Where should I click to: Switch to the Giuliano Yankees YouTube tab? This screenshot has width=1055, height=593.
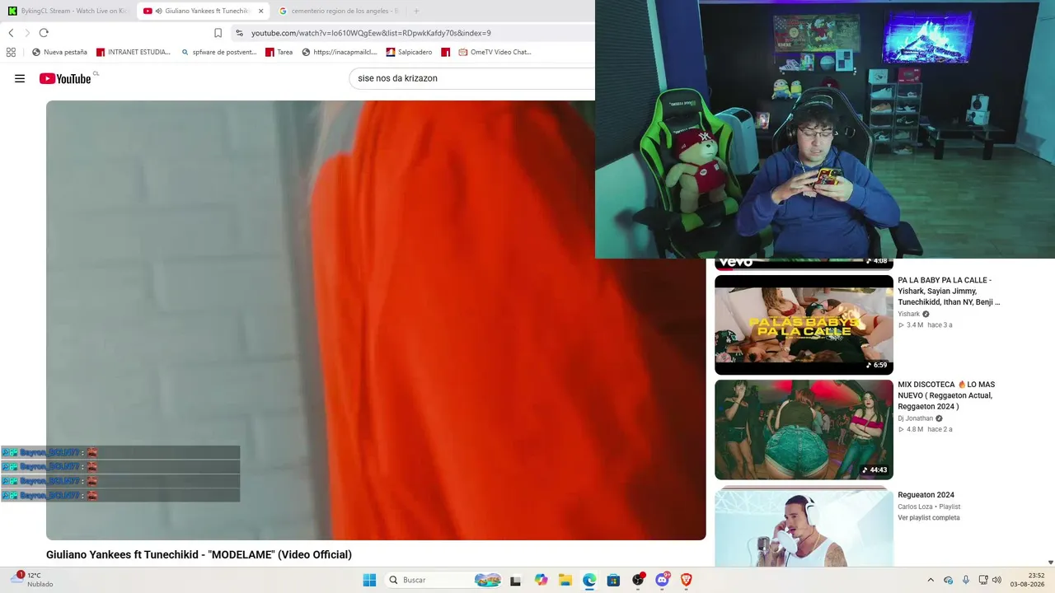tap(203, 11)
